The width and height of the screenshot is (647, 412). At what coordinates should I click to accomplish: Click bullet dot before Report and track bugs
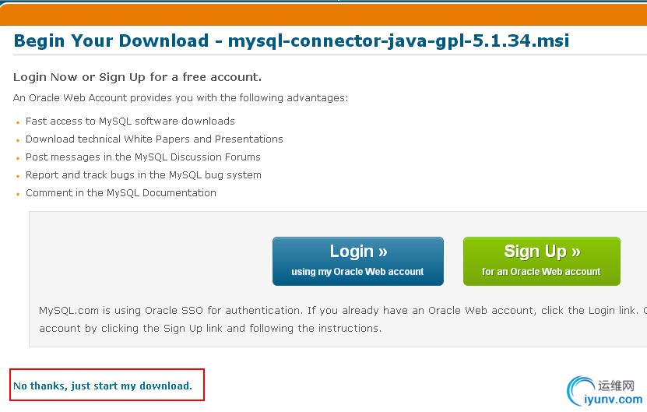[x=18, y=176]
